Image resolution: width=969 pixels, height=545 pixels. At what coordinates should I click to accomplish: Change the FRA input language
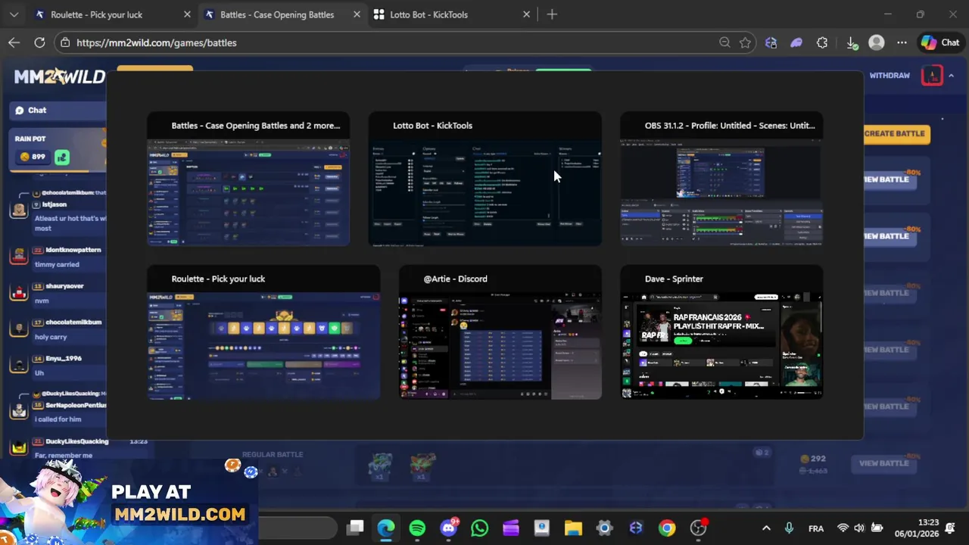tap(816, 528)
